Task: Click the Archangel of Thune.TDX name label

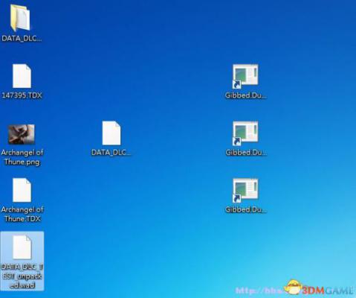Action: click(x=22, y=214)
